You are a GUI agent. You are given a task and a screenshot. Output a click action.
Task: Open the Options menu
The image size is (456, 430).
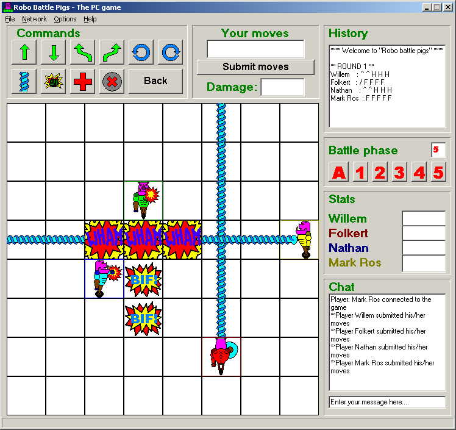coord(65,19)
